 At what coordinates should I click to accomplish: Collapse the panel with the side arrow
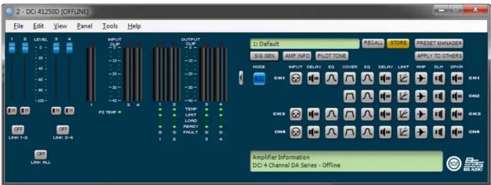pyautogui.click(x=242, y=78)
